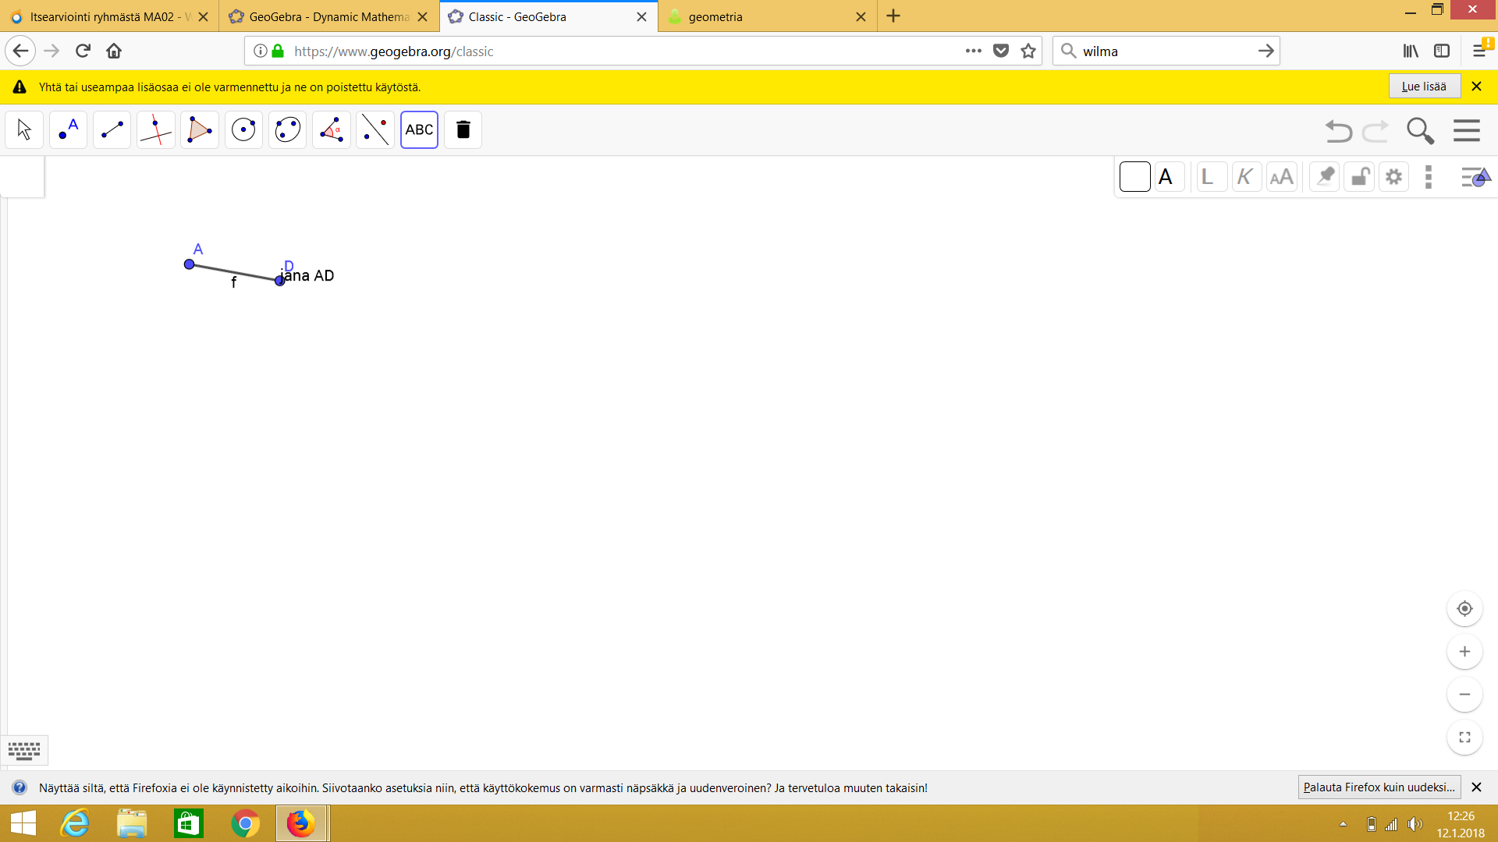1498x842 pixels.
Task: Select the Polygon tool
Action: tap(200, 129)
